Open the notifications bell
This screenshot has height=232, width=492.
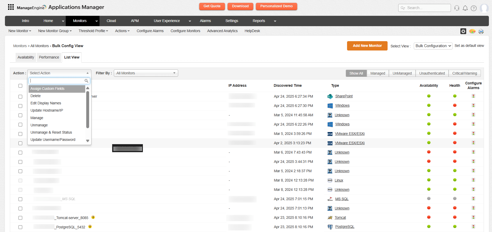(465, 8)
